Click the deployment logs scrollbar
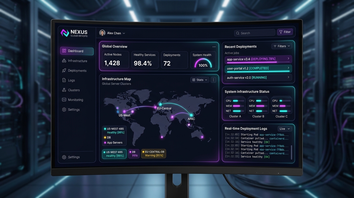This screenshot has height=198, width=354. (291, 152)
